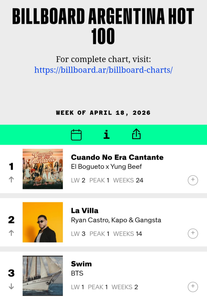The height and width of the screenshot is (299, 207).
Task: Expand details for Cuando No Era Cantante
Action: coord(193,180)
